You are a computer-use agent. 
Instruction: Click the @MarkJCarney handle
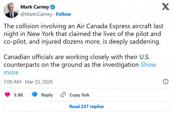pyautogui.click(x=36, y=14)
